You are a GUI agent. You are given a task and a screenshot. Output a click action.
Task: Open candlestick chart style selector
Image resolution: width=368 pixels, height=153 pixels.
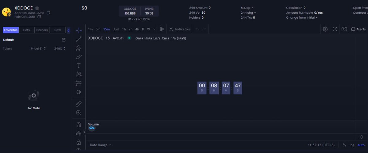tap(162, 29)
